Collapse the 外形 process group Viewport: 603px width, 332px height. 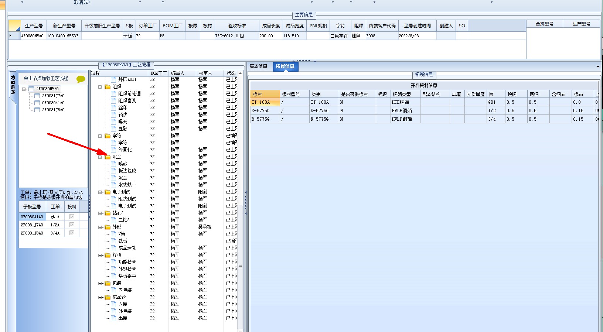tap(100, 227)
